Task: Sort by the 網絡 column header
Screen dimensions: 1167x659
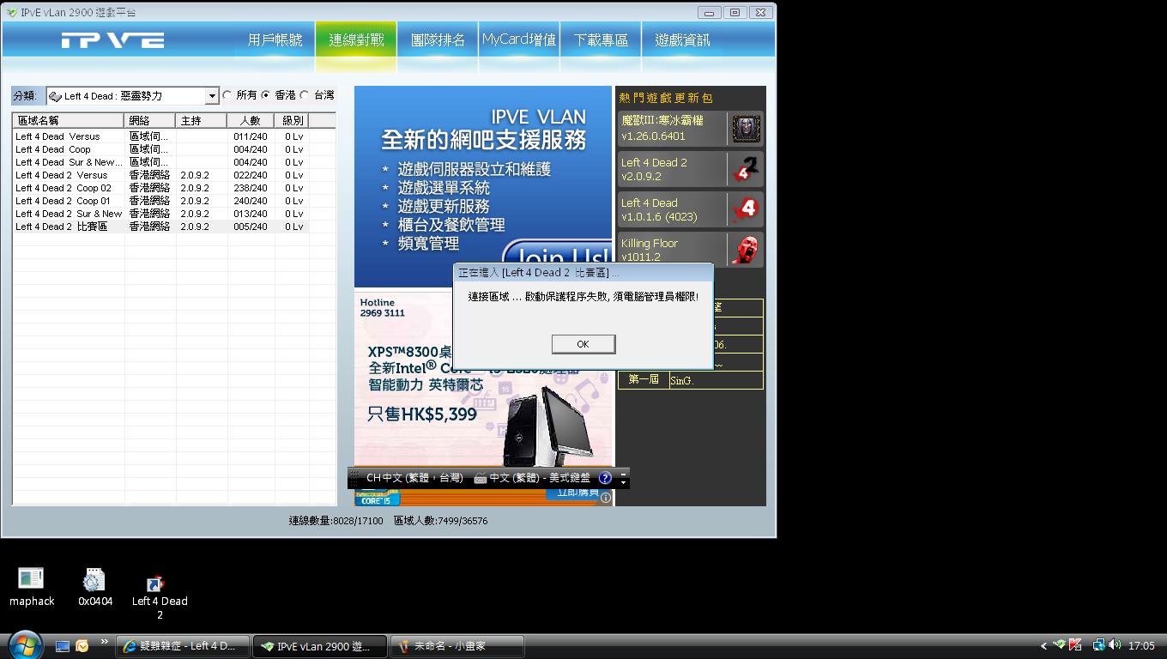Action: pyautogui.click(x=150, y=120)
